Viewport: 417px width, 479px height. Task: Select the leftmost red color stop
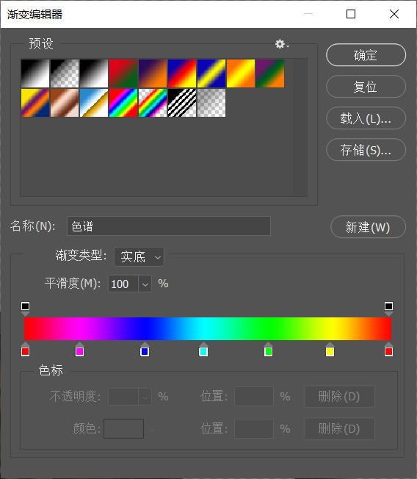point(26,349)
